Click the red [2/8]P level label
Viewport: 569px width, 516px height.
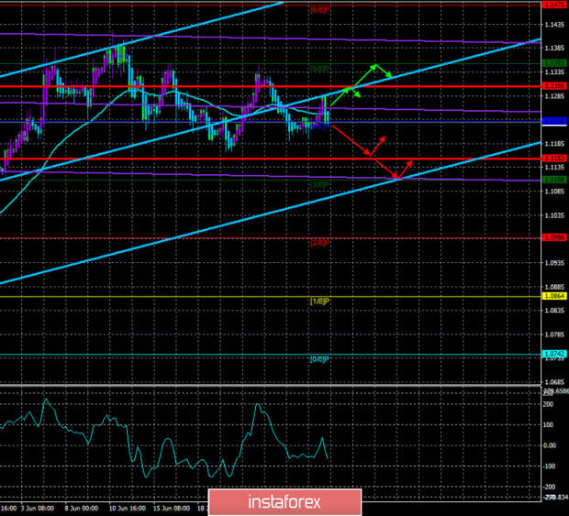(x=319, y=243)
